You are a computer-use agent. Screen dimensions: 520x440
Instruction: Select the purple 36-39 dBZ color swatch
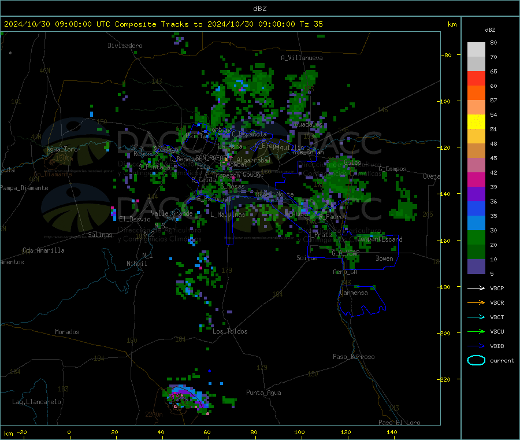tap(476, 194)
